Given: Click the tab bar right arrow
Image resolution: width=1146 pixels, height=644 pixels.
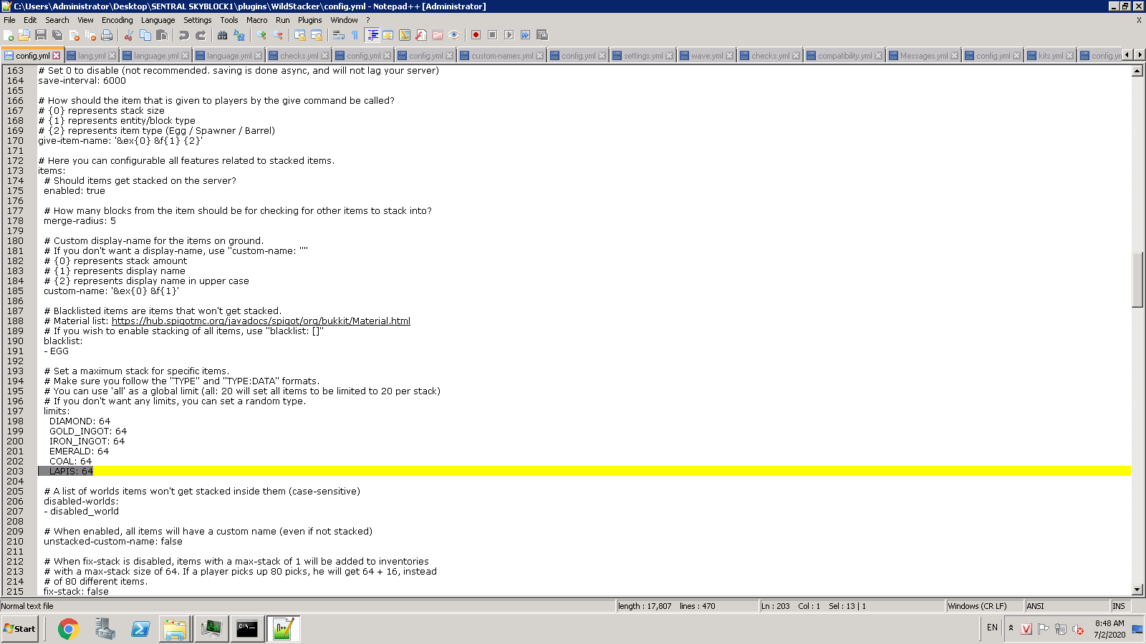Looking at the screenshot, I should [1140, 54].
